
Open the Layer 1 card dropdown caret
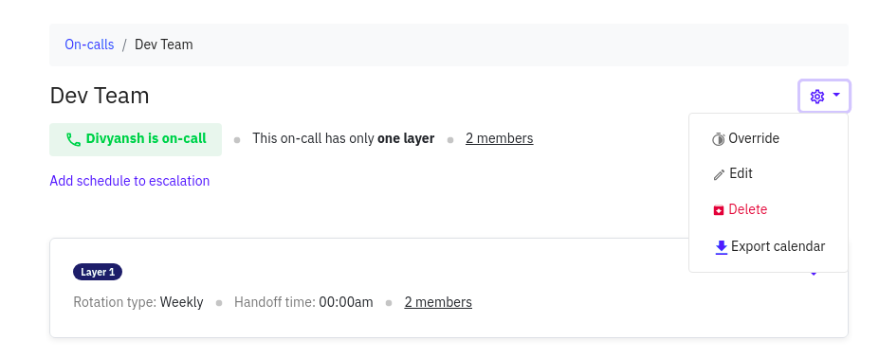coord(814,274)
